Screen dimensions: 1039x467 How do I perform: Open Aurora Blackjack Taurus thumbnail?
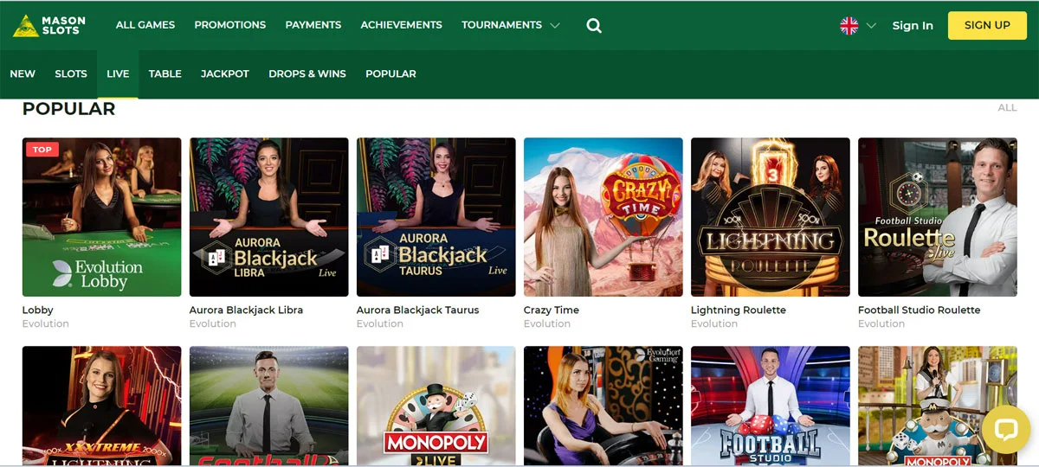pos(436,217)
